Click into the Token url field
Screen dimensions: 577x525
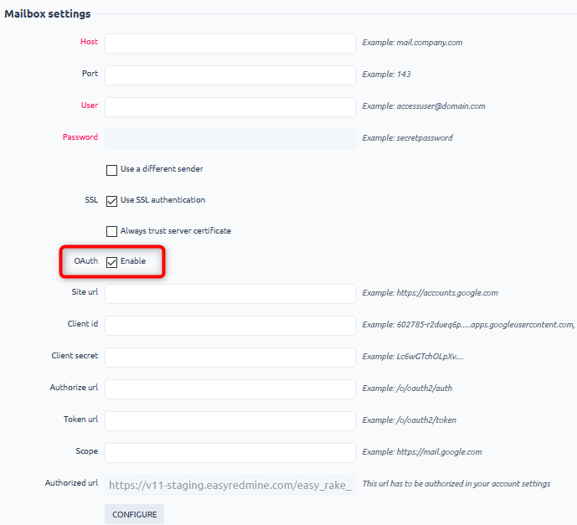tap(230, 421)
